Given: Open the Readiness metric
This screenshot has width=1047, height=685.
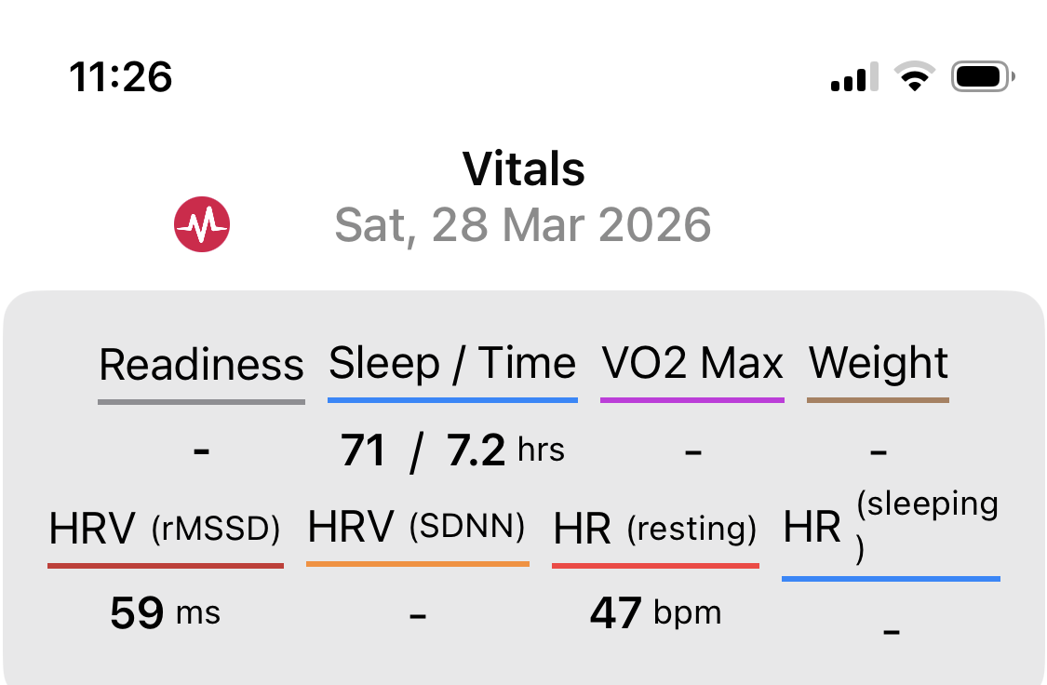Looking at the screenshot, I should (x=201, y=364).
